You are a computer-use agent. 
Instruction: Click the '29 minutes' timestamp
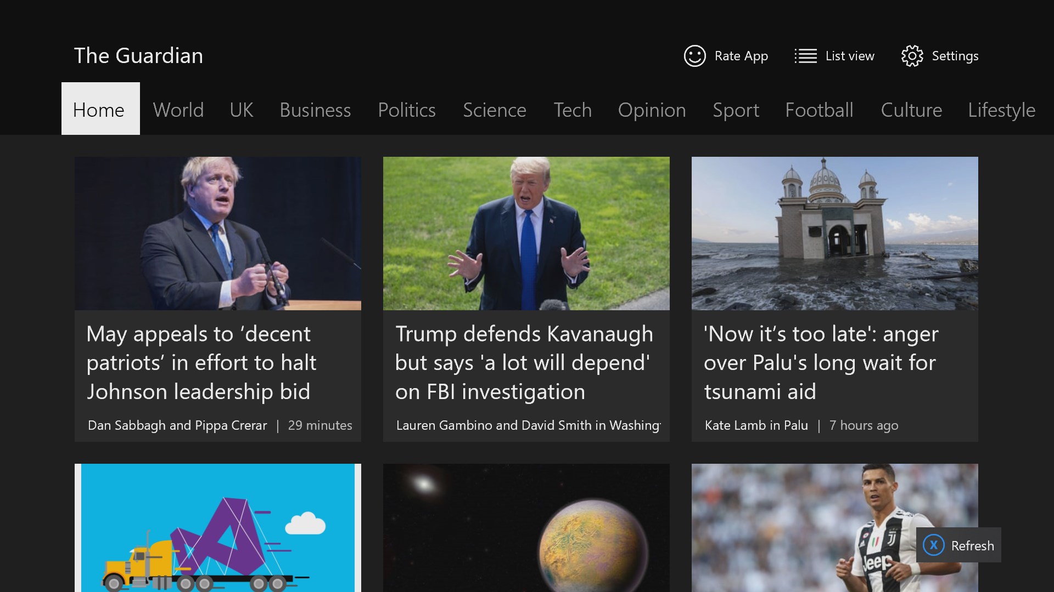320,425
